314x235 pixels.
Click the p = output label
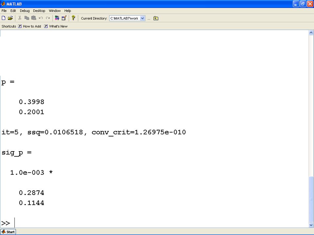8,82
